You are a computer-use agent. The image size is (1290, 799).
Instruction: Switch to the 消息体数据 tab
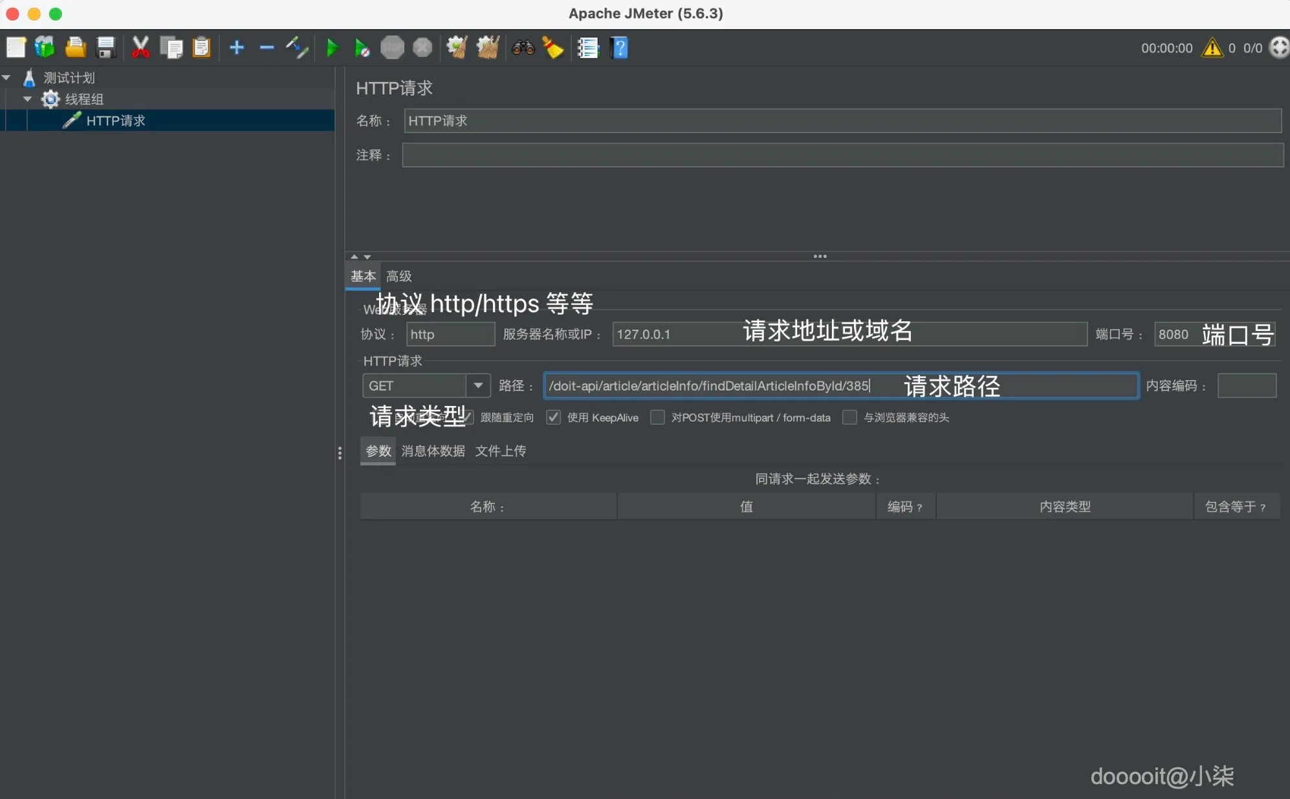tap(432, 451)
